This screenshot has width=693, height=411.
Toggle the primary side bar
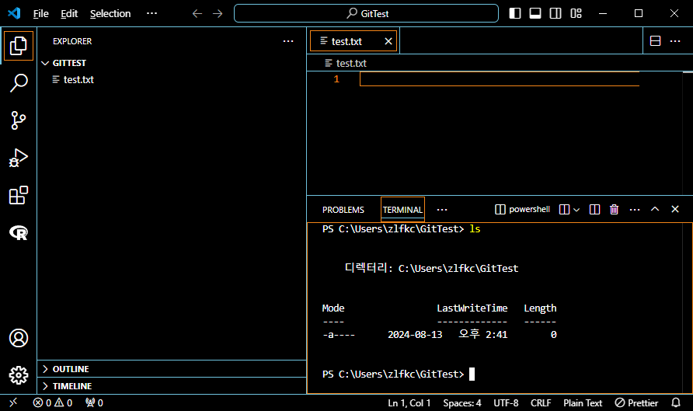(x=515, y=13)
